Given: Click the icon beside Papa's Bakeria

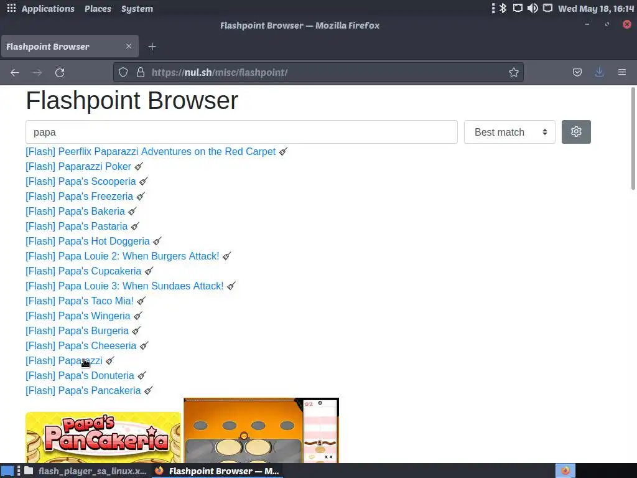Looking at the screenshot, I should (x=133, y=212).
